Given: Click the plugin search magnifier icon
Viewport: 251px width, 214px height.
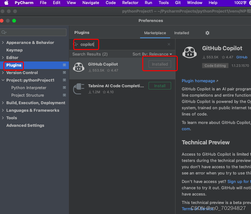Looking at the screenshot, I should [x=76, y=44].
